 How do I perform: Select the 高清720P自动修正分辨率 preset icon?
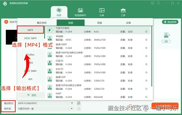click(x=50, y=87)
